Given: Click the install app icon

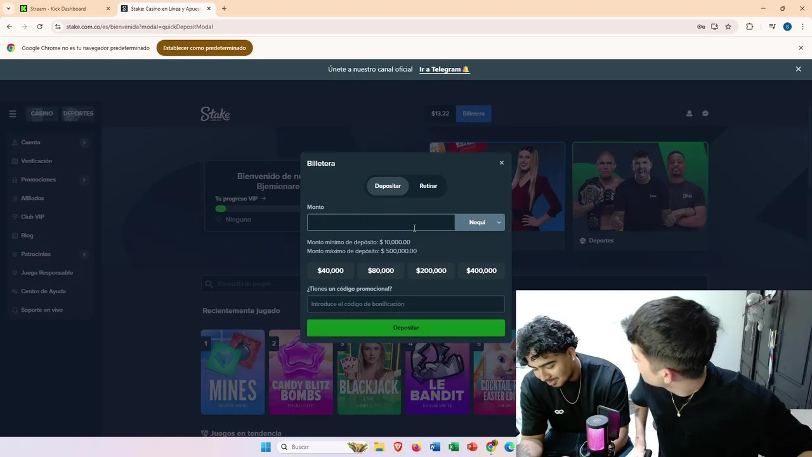Looking at the screenshot, I should [714, 27].
